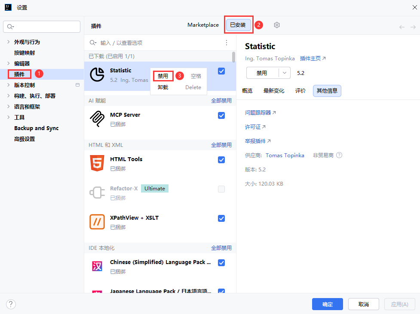Click 全部禁用 for IDE 本地化 group
This screenshot has width=420, height=314.
(x=221, y=248)
